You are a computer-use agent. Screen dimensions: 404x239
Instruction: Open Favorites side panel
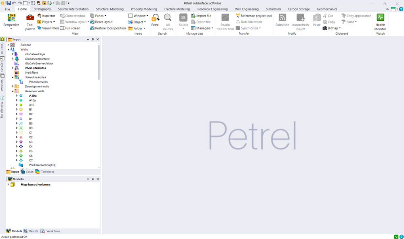(2, 46)
